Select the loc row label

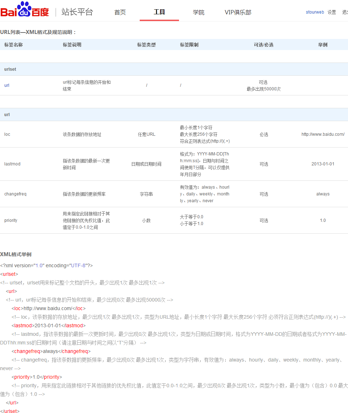coord(8,134)
